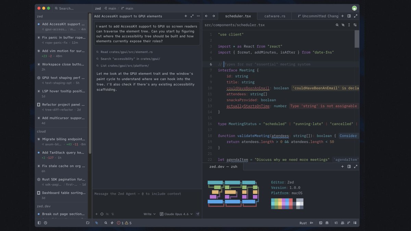Viewport: 411px width, 231px height.
Task: Click the threads sidebar scrollbar
Action: pyautogui.click(x=90, y=83)
